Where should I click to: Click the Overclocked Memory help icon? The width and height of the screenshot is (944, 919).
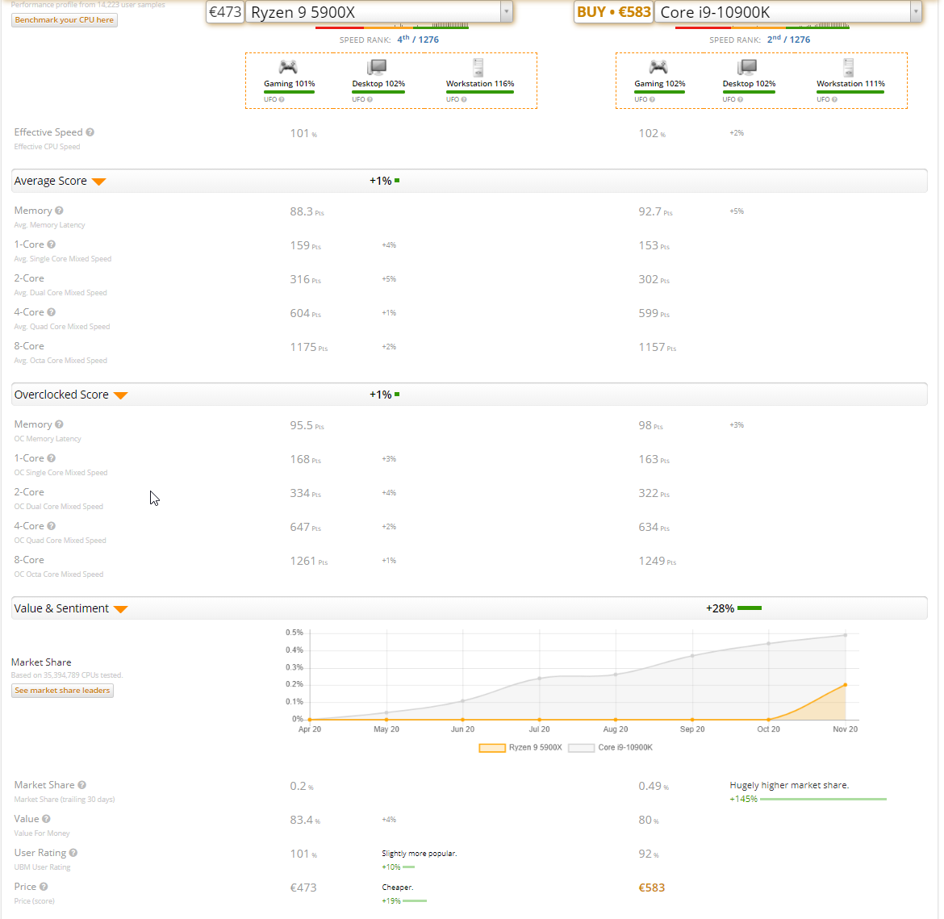tap(59, 424)
